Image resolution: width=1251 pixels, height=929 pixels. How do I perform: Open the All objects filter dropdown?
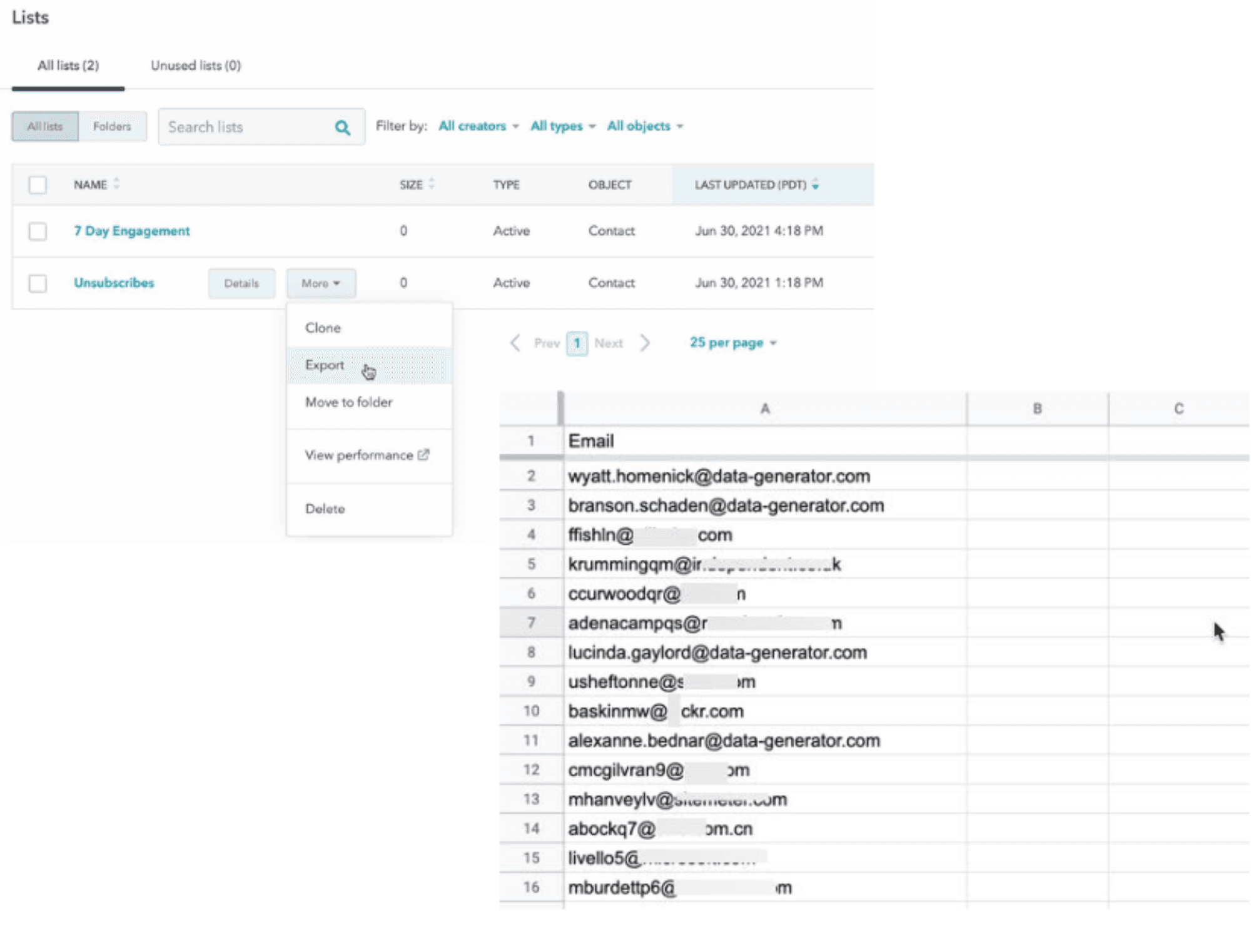tap(645, 126)
